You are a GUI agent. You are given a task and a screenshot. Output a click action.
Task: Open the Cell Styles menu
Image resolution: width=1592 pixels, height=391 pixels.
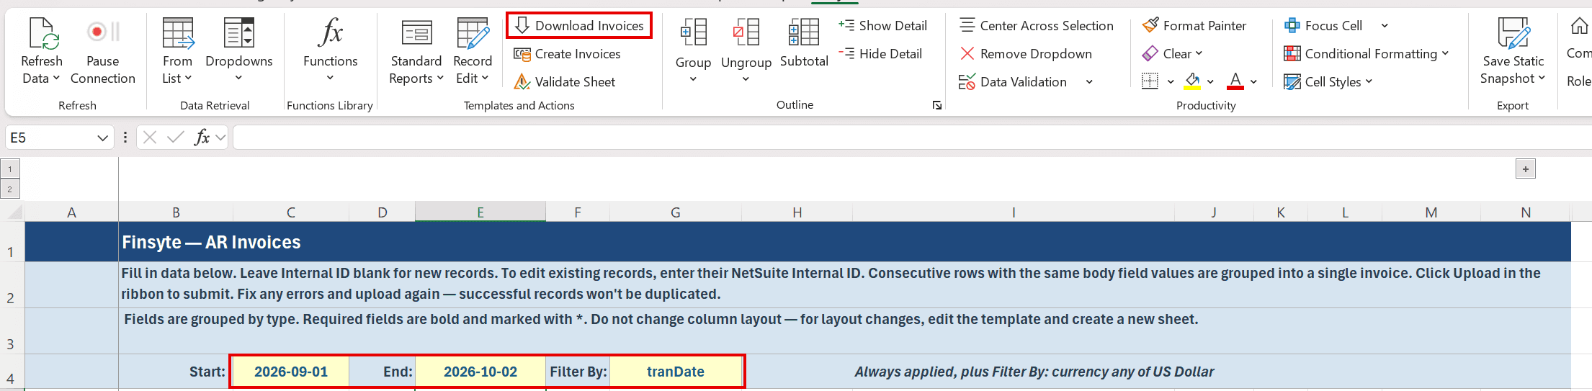1328,82
